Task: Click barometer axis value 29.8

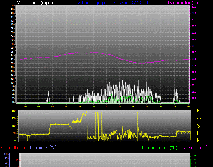Action: (x=194, y=33)
